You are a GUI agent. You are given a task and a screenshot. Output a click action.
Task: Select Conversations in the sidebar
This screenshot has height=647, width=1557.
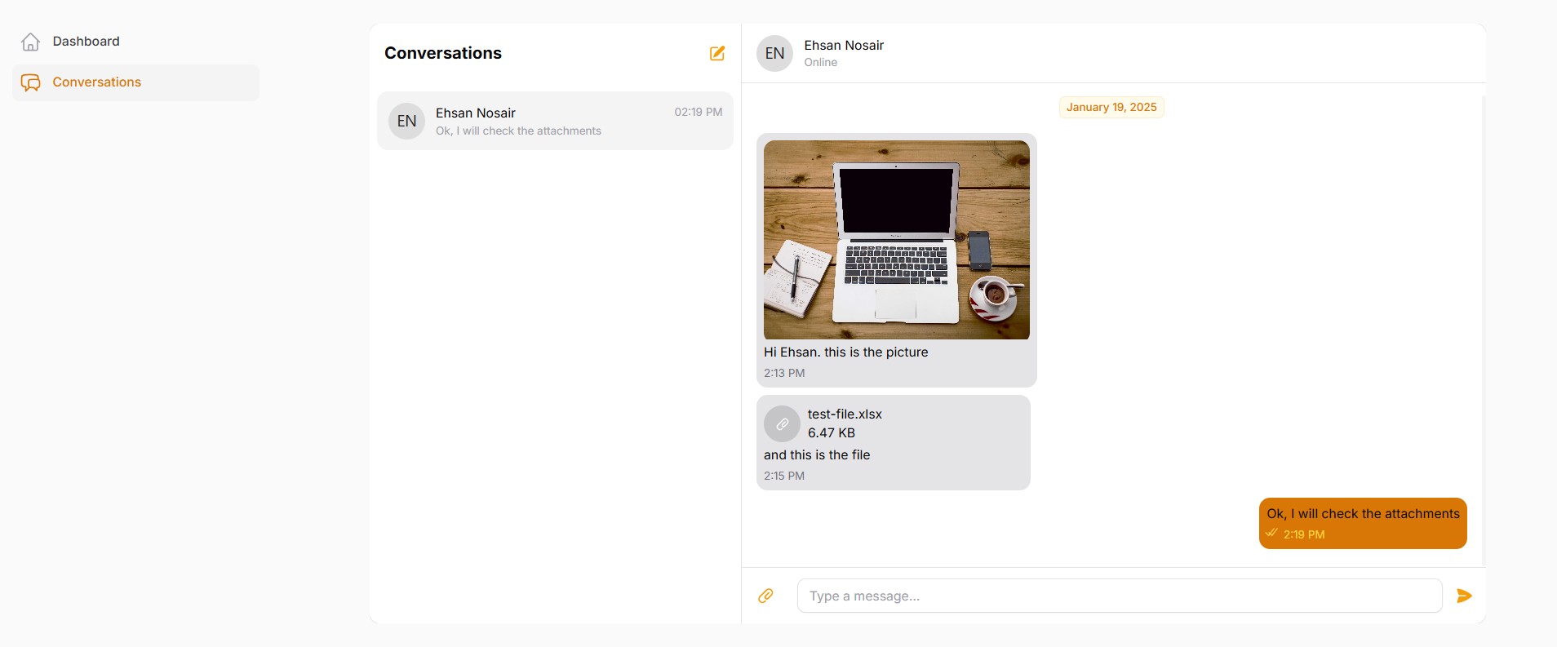coord(136,82)
